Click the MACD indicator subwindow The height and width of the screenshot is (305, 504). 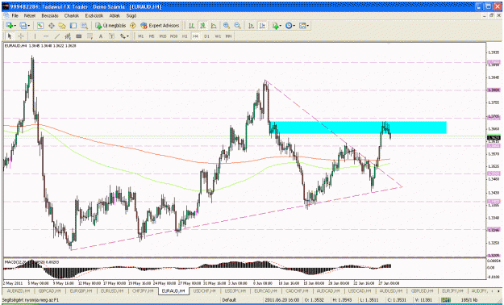[244, 269]
